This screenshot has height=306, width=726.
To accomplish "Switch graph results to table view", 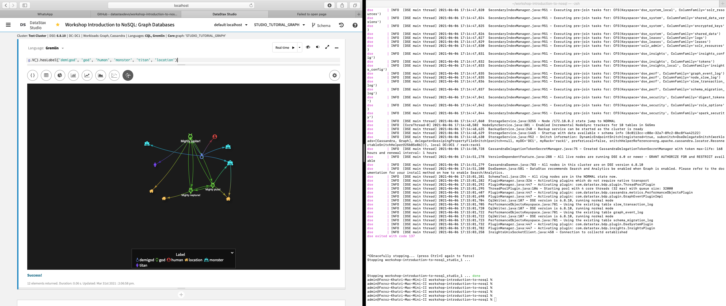I will (x=46, y=75).
